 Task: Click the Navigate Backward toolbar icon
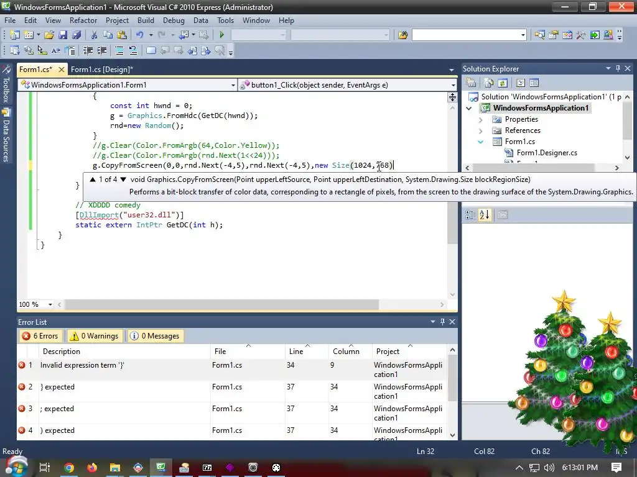[x=184, y=35]
